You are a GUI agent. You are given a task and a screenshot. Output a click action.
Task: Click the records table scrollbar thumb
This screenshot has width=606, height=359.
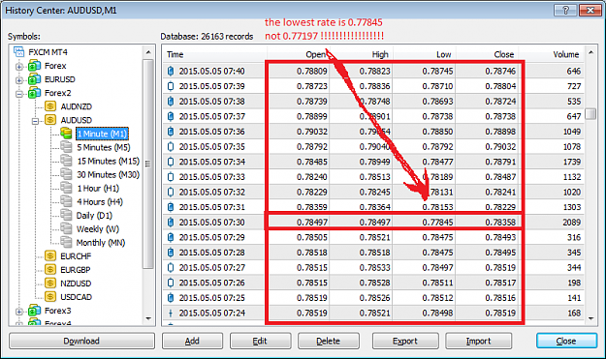(x=590, y=114)
